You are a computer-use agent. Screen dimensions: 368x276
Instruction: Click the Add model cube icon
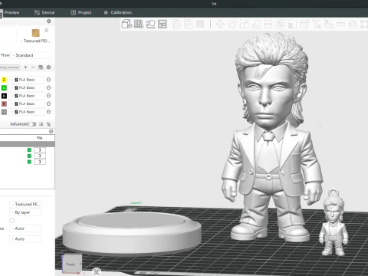[127, 25]
